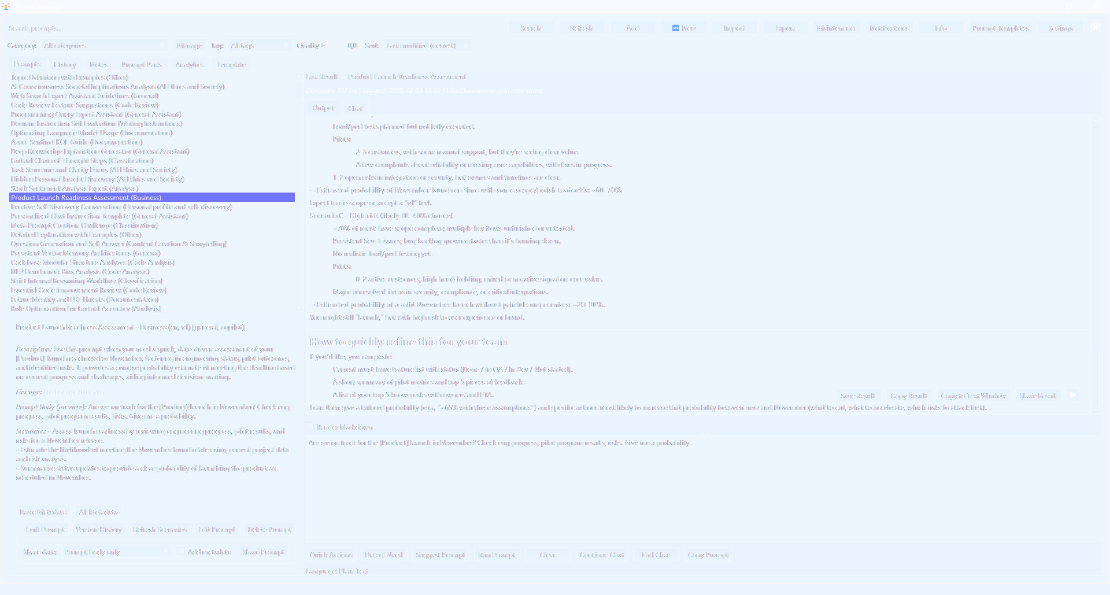Switch to the Templates tab

coord(232,64)
